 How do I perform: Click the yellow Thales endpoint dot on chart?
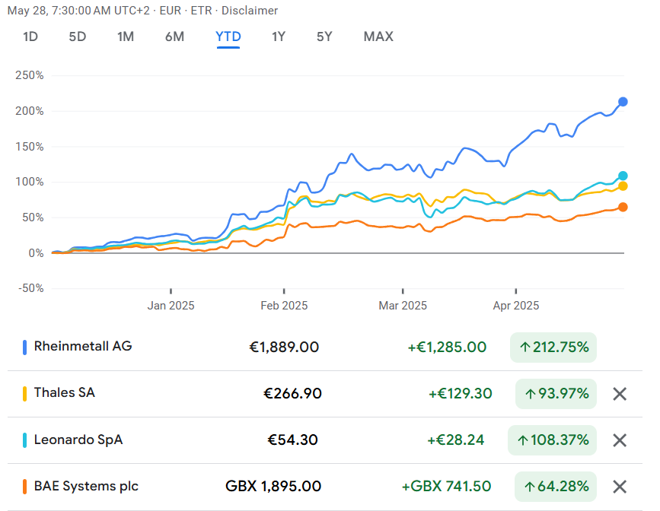coord(623,186)
